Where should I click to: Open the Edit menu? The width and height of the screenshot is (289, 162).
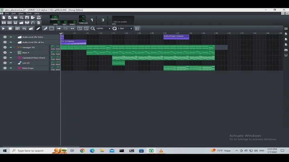pos(13,13)
